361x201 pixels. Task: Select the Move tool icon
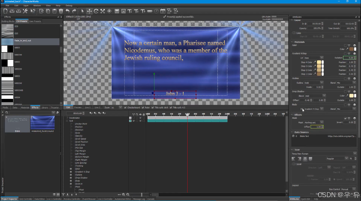click(x=89, y=11)
